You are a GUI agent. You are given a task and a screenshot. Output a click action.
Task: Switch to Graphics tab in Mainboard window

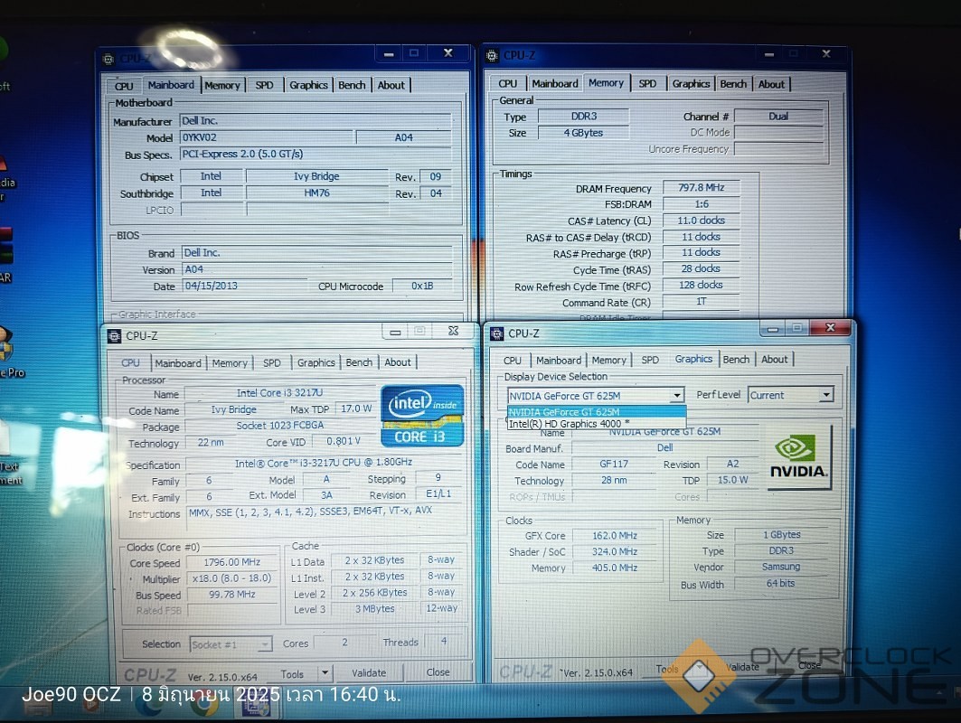[x=308, y=85]
